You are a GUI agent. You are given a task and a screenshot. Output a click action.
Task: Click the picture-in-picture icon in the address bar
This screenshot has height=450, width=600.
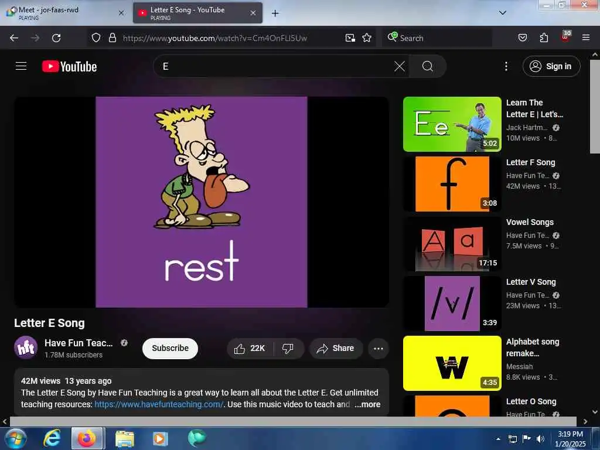(x=350, y=37)
